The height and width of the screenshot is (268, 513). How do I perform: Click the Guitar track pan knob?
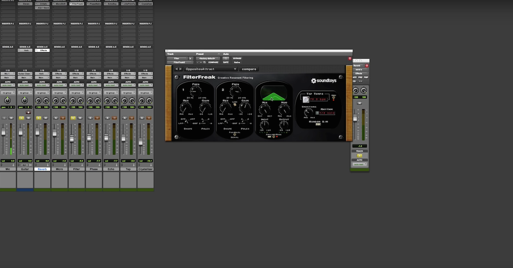[25, 100]
